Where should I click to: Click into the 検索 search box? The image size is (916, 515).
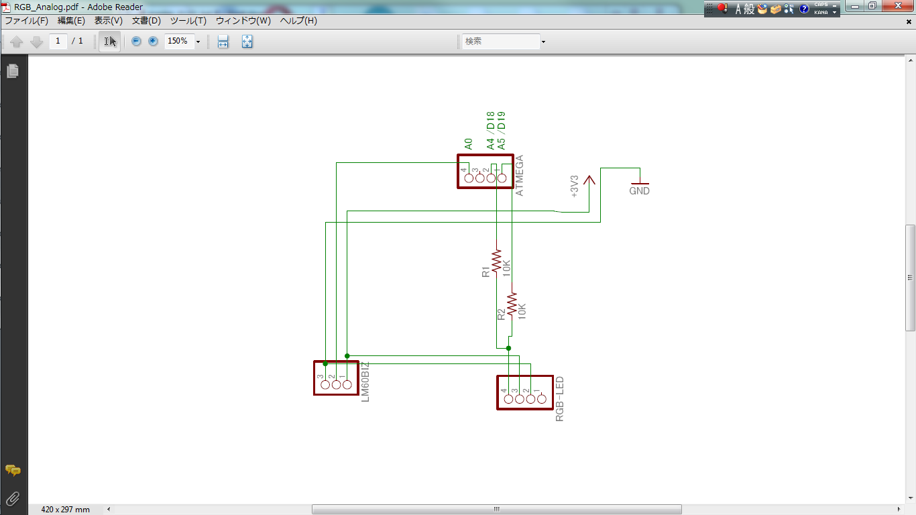pos(501,42)
